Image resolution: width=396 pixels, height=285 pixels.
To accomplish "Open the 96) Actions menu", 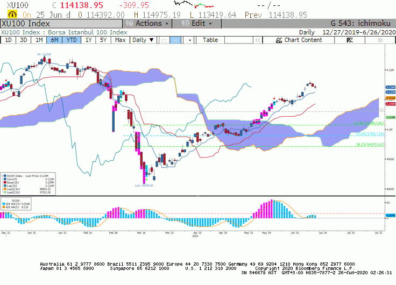I will tap(147, 24).
